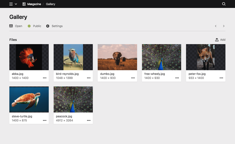235x144 pixels.
Task: Select Mægazine in the breadcrumb
Action: point(34,4)
